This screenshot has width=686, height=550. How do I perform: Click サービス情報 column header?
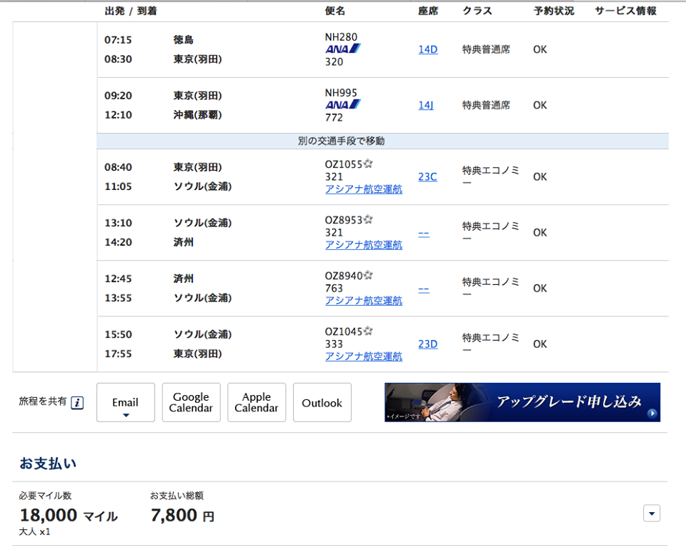click(x=626, y=11)
